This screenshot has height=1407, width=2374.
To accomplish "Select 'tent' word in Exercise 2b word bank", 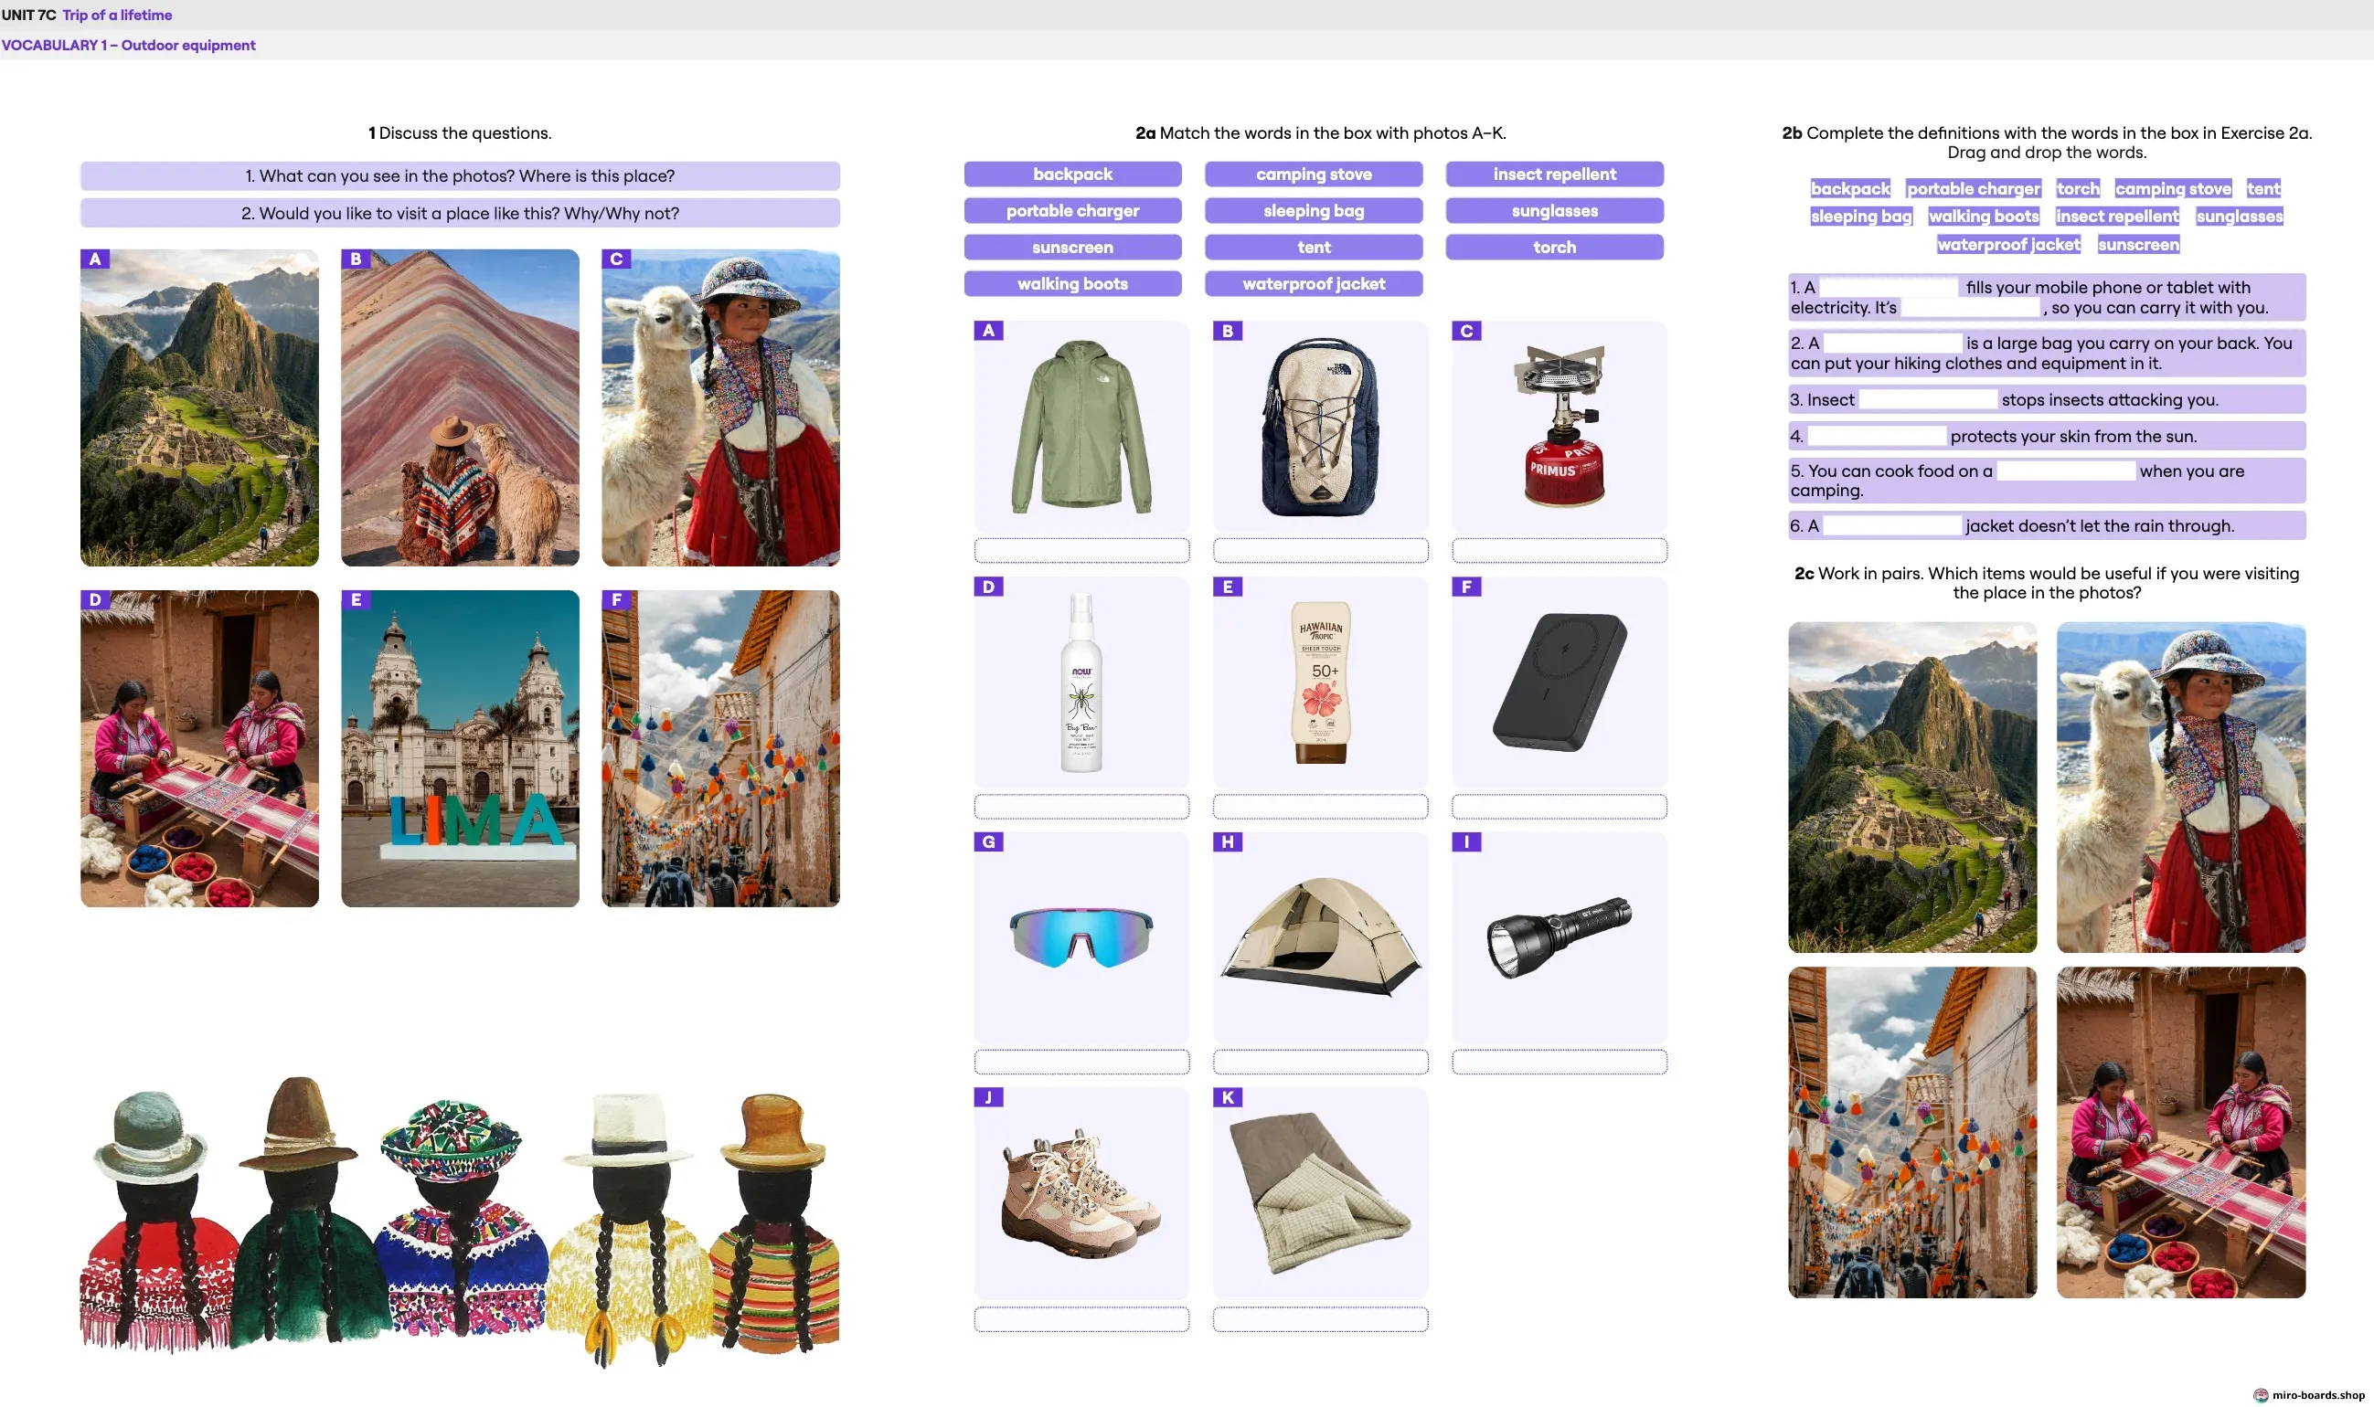I will pos(2262,189).
